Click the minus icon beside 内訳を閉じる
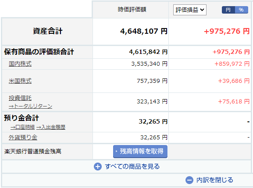The image size is (253, 188). tap(189, 180)
